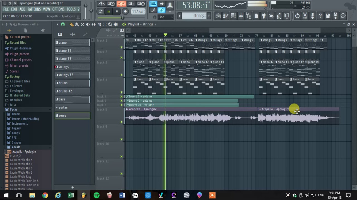Toggle wait for input before playing
This screenshot has width=357, height=200.
[111, 4]
